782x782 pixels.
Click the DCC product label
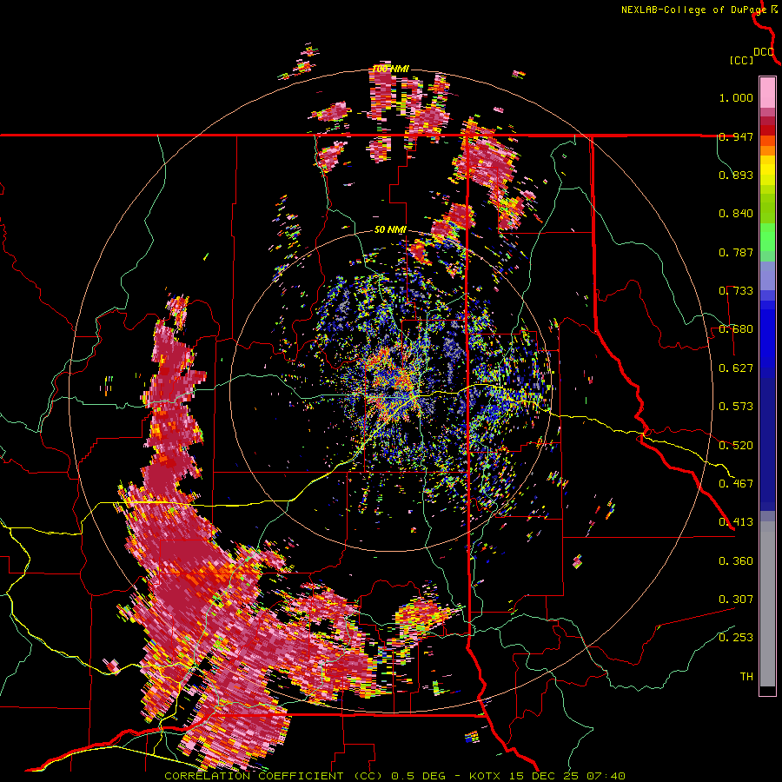764,52
